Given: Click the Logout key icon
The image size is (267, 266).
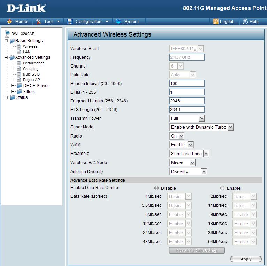Looking at the screenshot, I should (x=215, y=22).
